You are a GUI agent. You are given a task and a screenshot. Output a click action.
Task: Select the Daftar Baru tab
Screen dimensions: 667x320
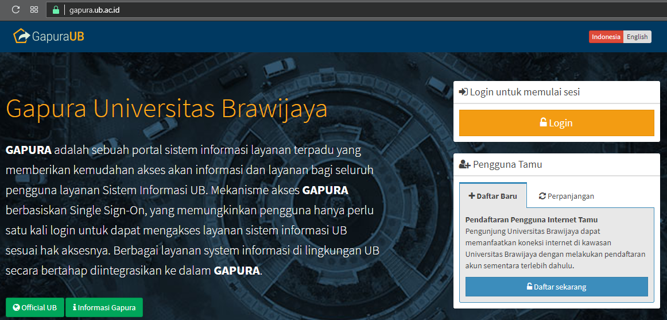click(x=493, y=195)
